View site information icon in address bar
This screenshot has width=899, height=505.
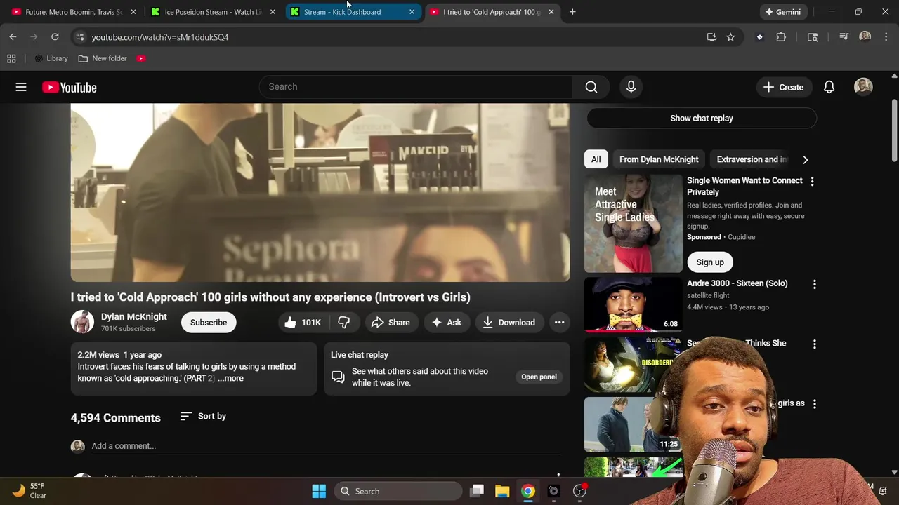pos(79,37)
